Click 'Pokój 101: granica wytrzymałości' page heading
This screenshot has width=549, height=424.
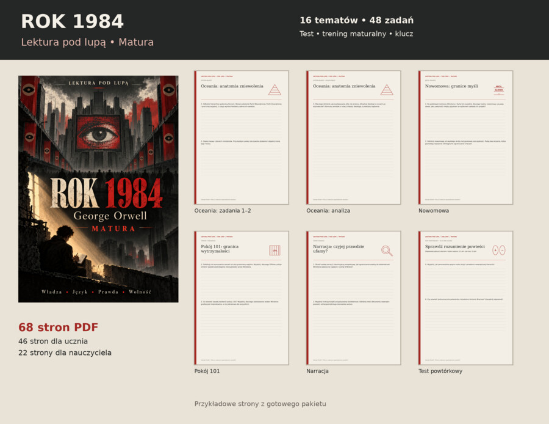point(220,249)
